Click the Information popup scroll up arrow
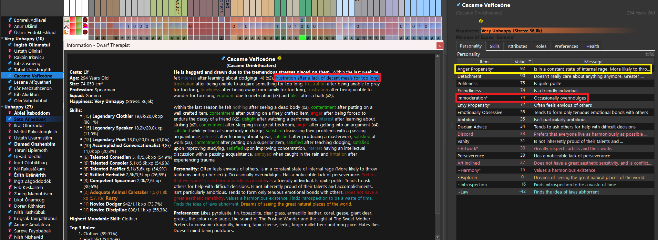Viewport: 658px width, 240px height. (x=438, y=55)
